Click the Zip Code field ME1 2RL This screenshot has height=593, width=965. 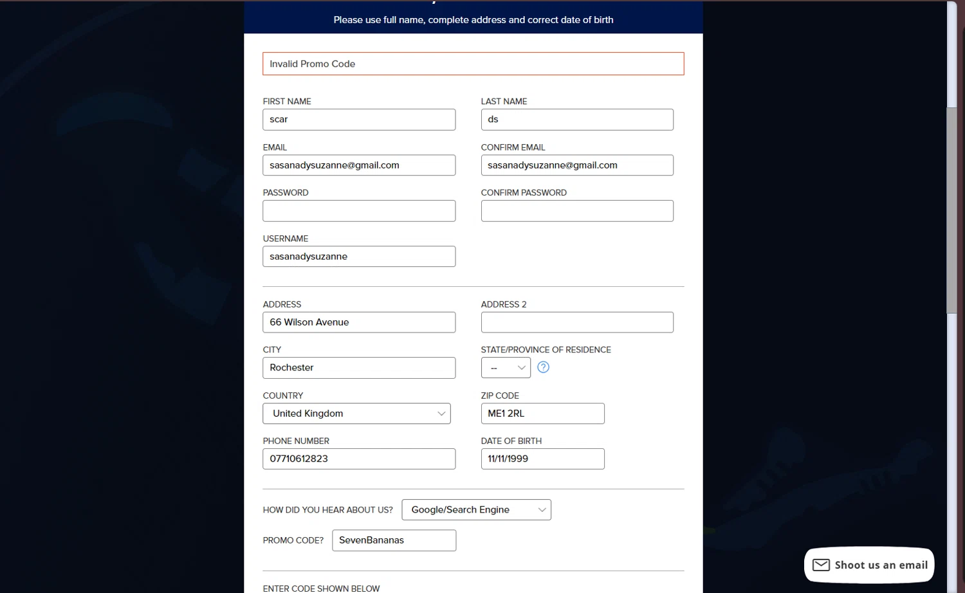coord(542,414)
